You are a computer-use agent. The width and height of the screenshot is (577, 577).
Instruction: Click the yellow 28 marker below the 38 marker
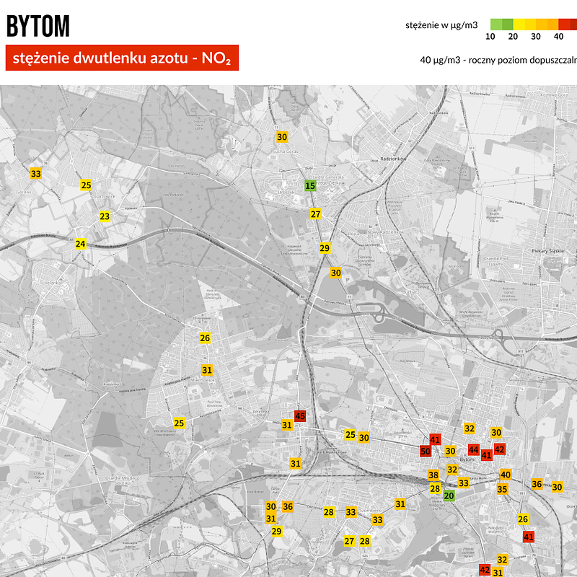pyautogui.click(x=434, y=488)
